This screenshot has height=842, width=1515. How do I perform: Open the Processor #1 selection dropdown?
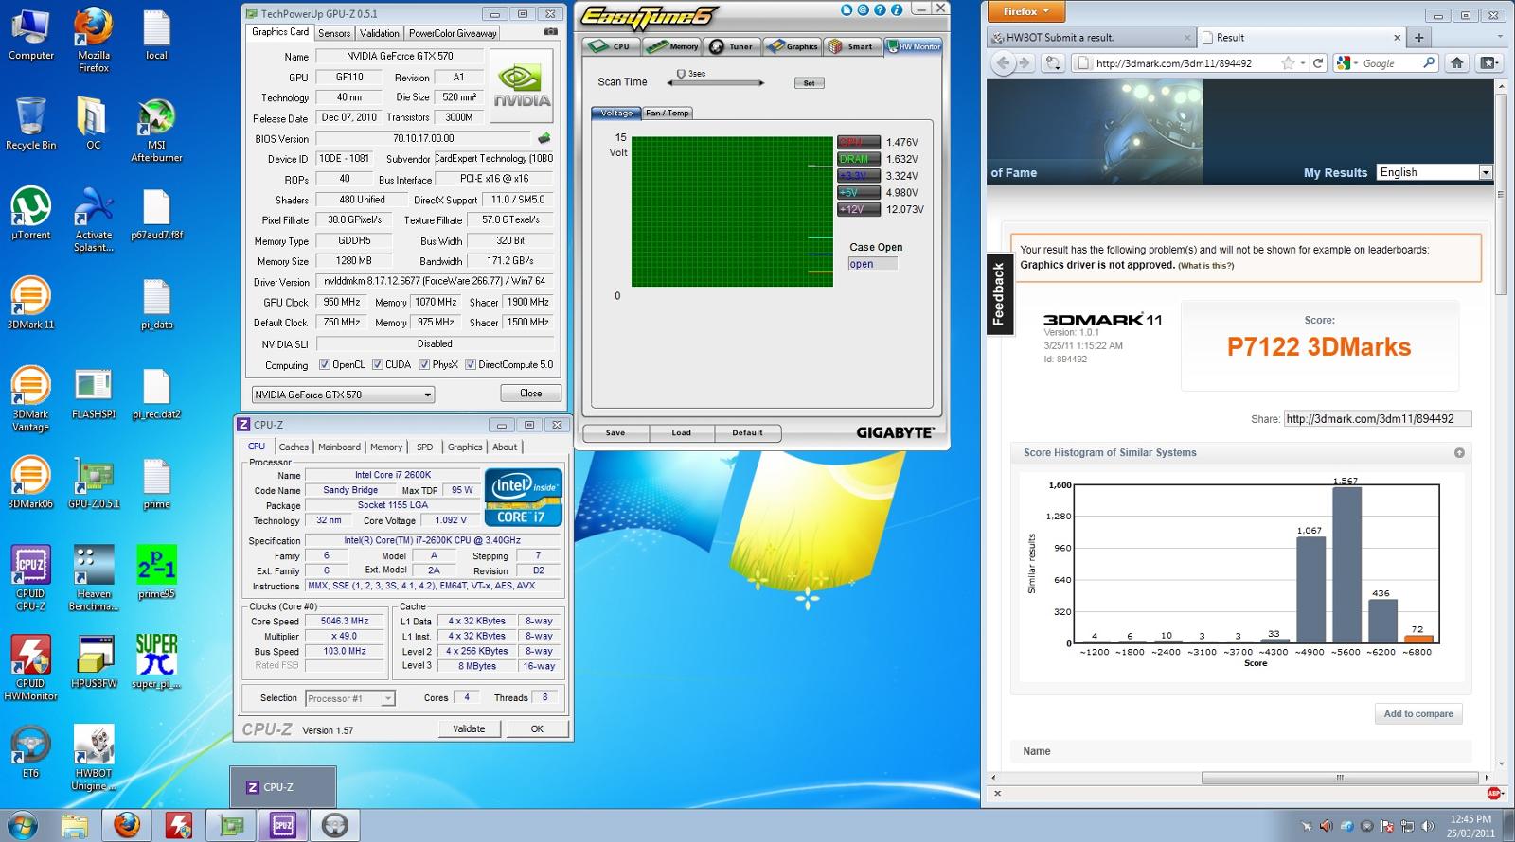349,698
